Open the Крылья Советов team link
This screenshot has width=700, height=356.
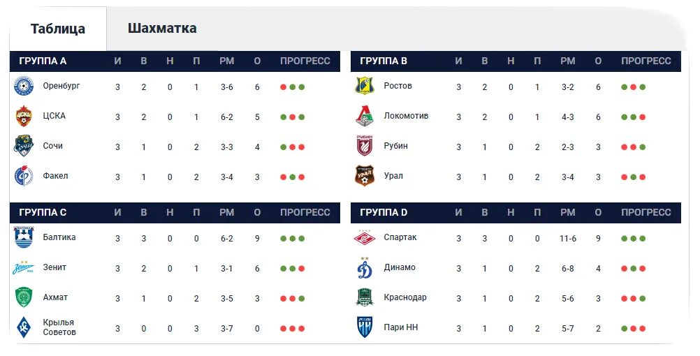pos(59,327)
